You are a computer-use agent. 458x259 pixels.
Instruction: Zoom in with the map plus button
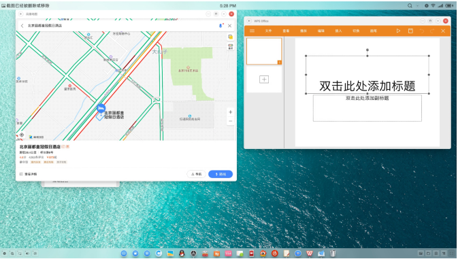[x=231, y=112]
